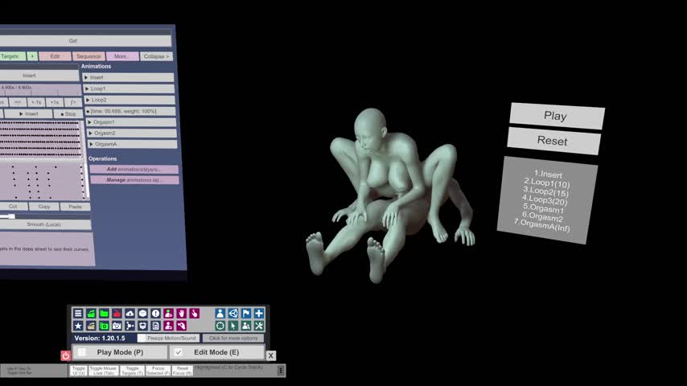The width and height of the screenshot is (687, 386).
Task: Open the More tab
Action: coord(121,56)
